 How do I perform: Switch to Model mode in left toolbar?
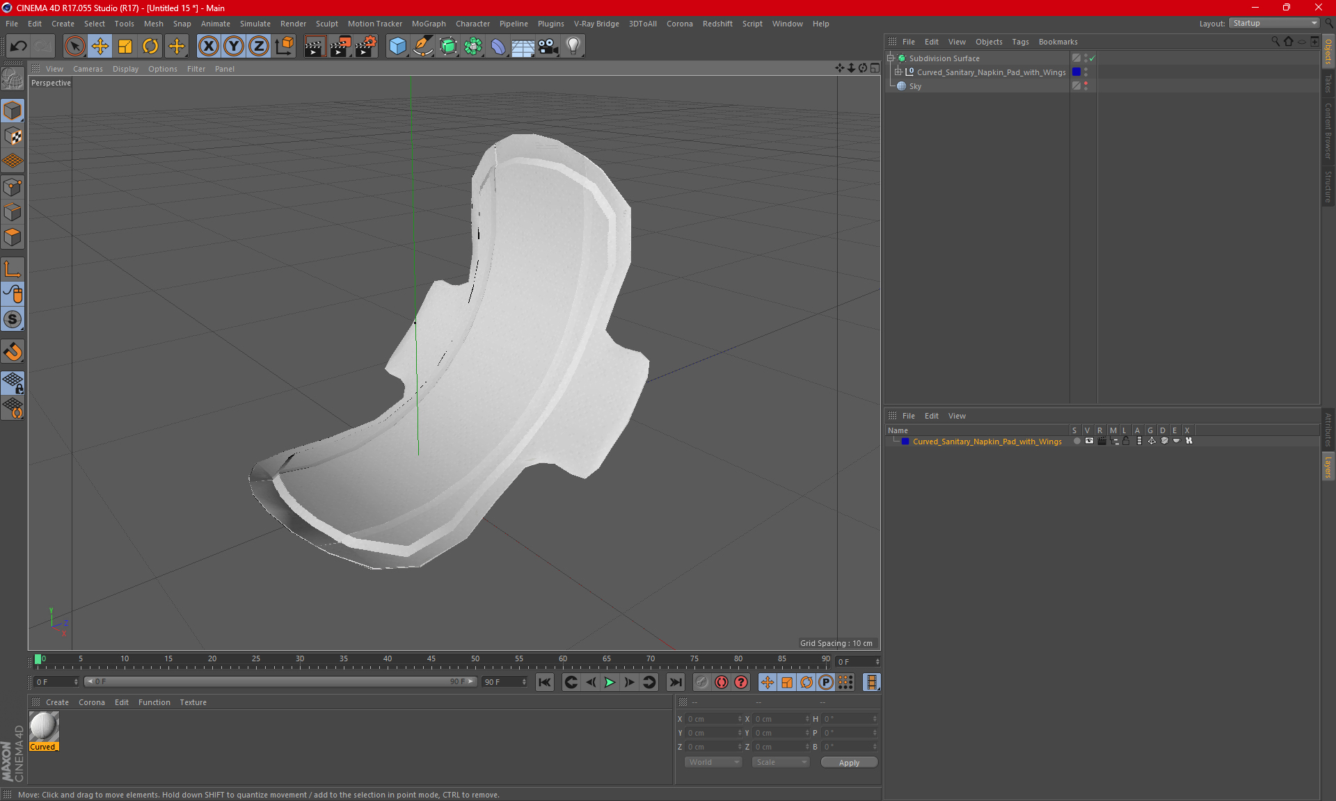pyautogui.click(x=13, y=111)
